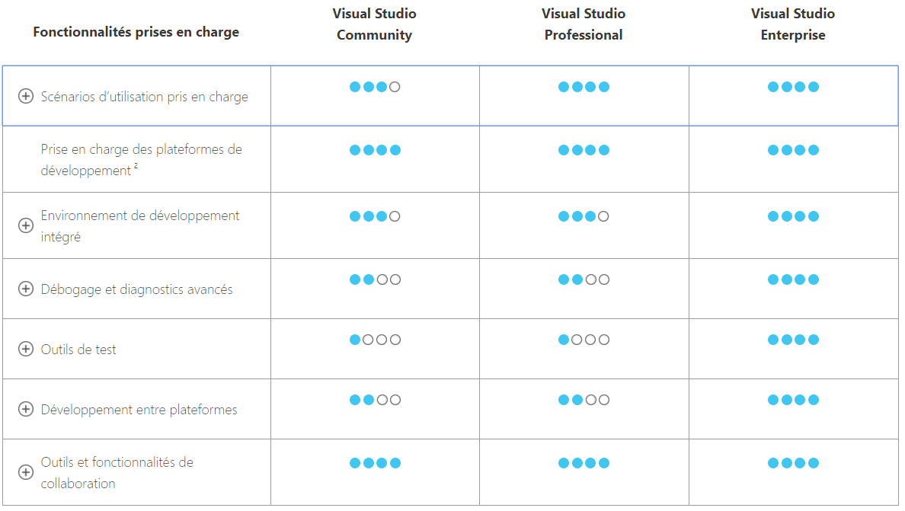Click the plus icon next to Débogage et diagnostics
Image resolution: width=905 pixels, height=511 pixels.
click(26, 289)
